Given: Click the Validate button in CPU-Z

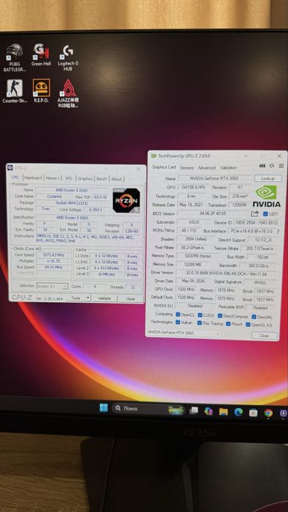Looking at the screenshot, I should tap(104, 299).
